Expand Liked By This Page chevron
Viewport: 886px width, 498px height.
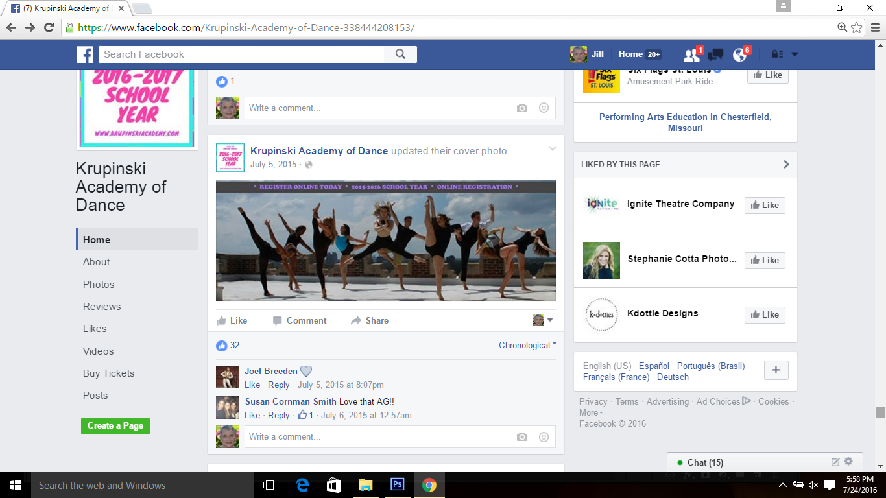click(786, 164)
